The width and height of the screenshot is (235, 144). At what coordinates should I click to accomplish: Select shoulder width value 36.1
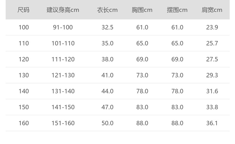tap(212, 123)
